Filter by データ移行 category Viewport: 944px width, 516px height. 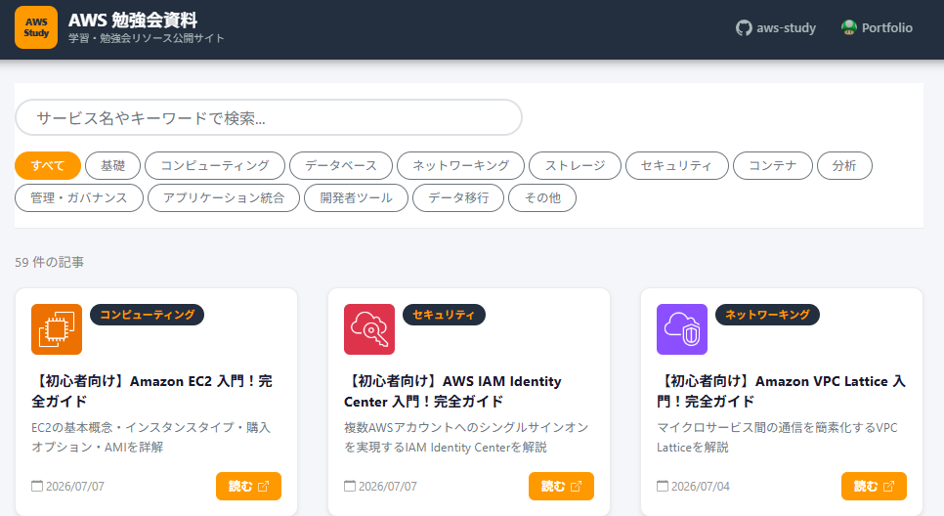[458, 198]
